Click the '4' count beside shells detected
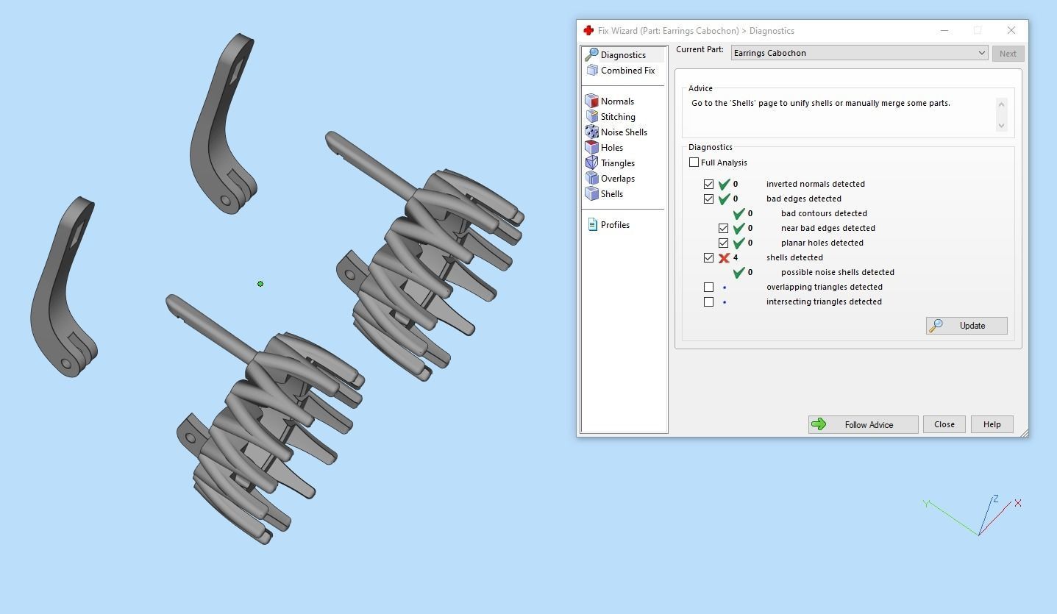The height and width of the screenshot is (614, 1057). point(736,257)
